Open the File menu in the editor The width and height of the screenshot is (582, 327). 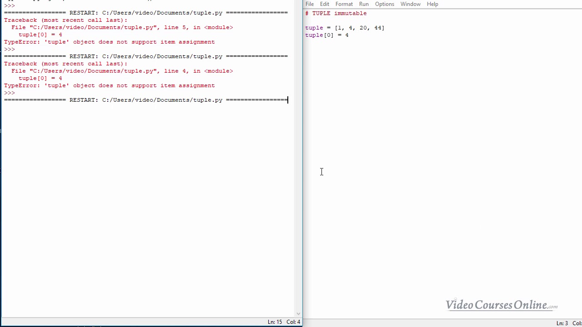point(310,4)
